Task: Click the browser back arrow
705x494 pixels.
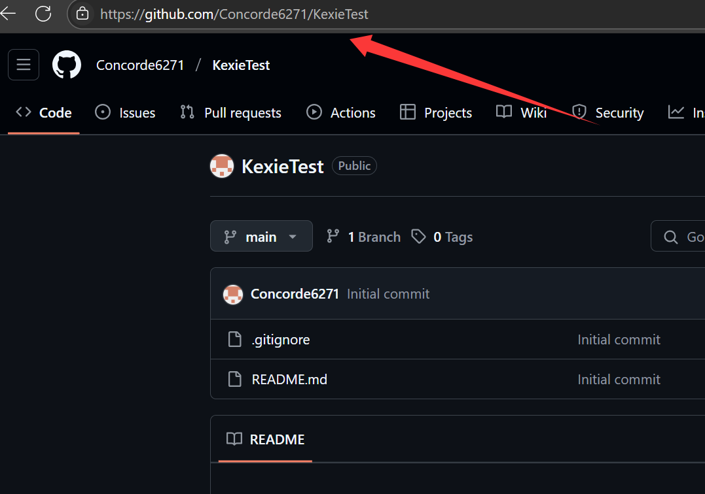Action: click(8, 14)
